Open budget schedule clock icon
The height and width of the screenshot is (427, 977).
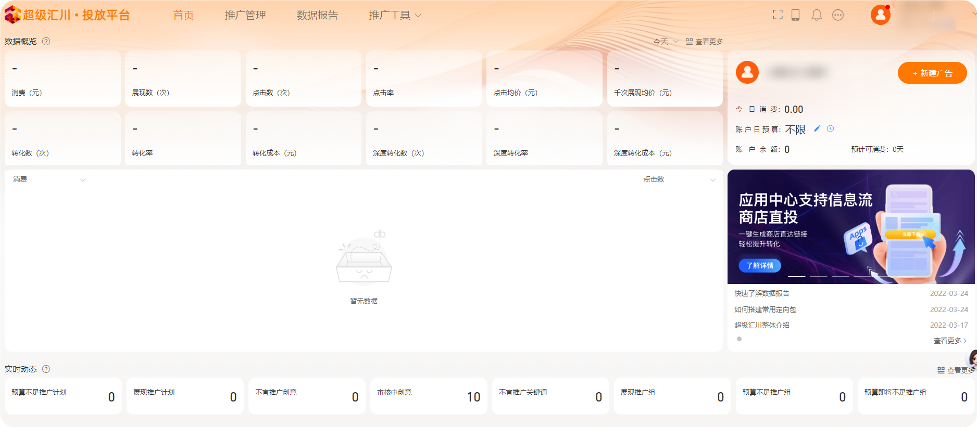coord(831,128)
